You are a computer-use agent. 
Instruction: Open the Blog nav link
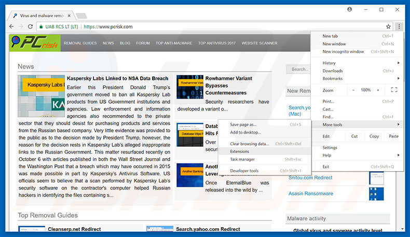click(125, 43)
